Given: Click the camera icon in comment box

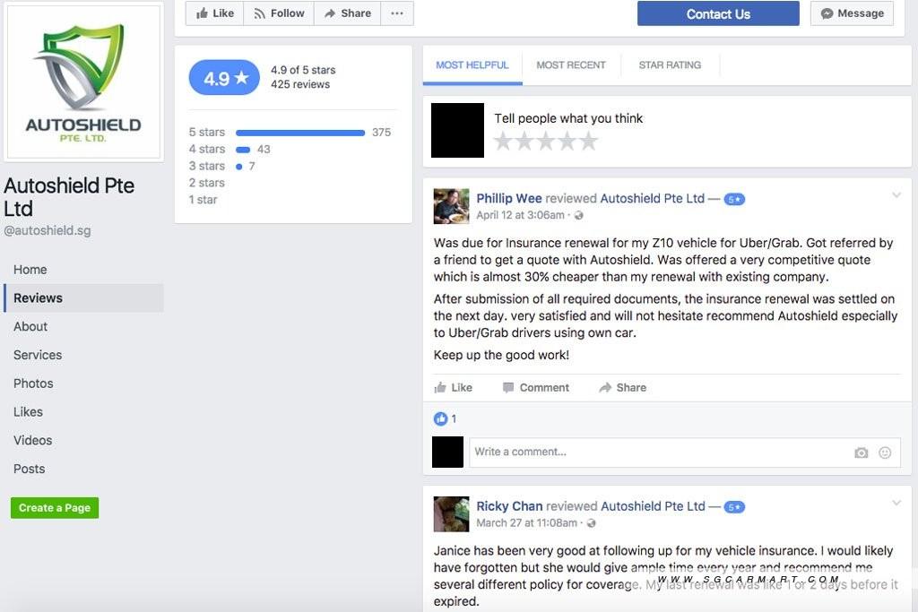Looking at the screenshot, I should click(x=861, y=453).
